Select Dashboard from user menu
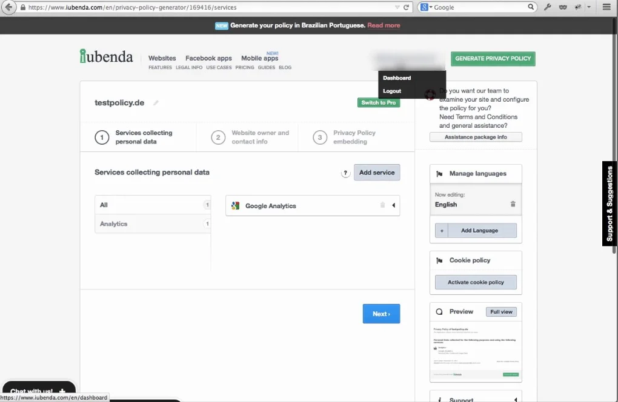The image size is (618, 402). click(397, 78)
